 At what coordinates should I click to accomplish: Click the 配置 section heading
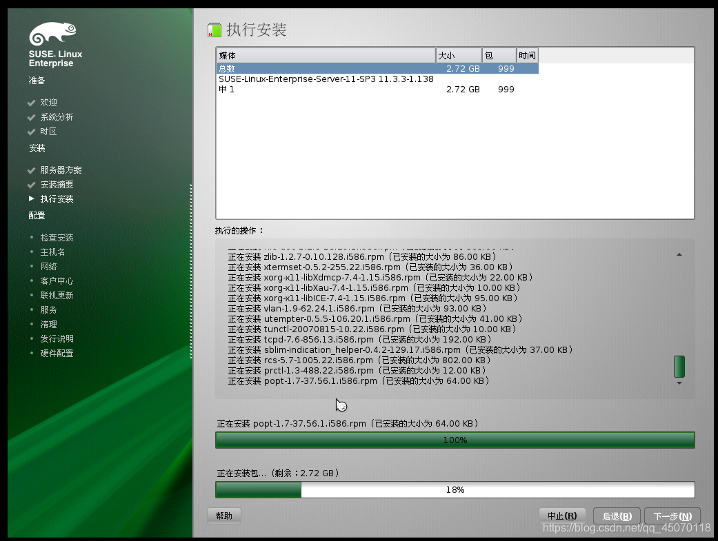coord(37,216)
